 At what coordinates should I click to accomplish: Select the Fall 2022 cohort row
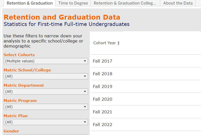coord(103,125)
